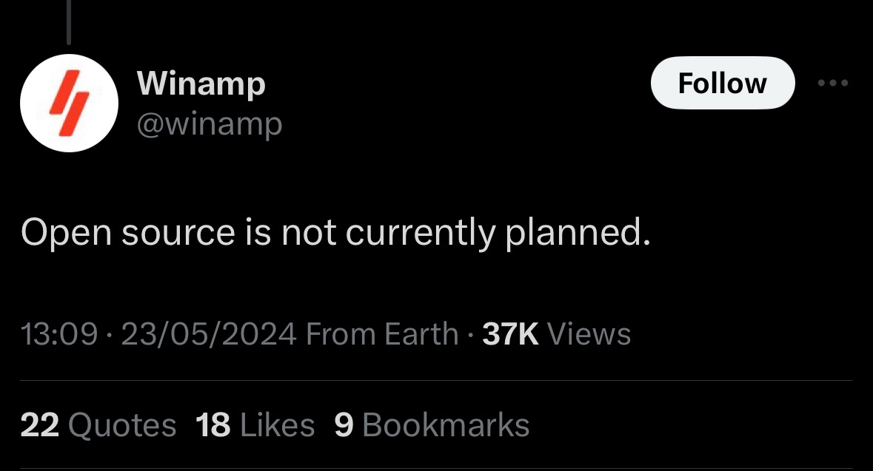This screenshot has height=471, width=873.
Task: Open the Winamp profile avatar
Action: 69,103
